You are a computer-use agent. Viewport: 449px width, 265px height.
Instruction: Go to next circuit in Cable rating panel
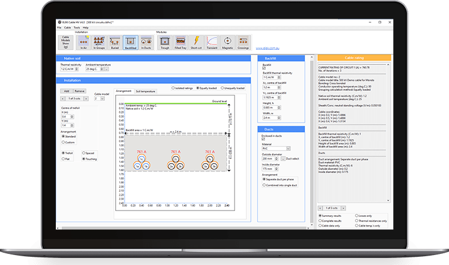pyautogui.click(x=343, y=208)
